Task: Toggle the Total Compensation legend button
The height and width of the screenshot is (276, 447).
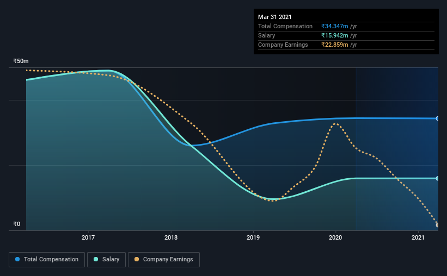Action: [x=47, y=260]
